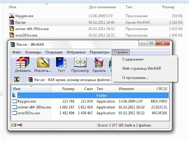Screen dimensions: 189x141
Task: Click CRC32 value 49C4F26E
Action: tap(159, 113)
